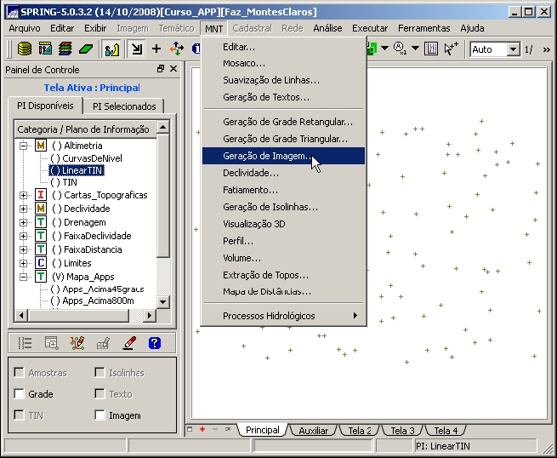Click the crosshair plus cursor icon
Image resolution: width=557 pixels, height=458 pixels.
(x=157, y=49)
